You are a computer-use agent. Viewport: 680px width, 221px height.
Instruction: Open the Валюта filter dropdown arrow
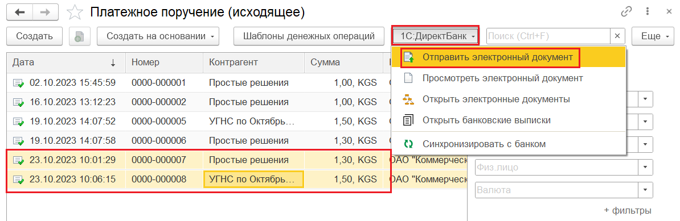click(646, 190)
